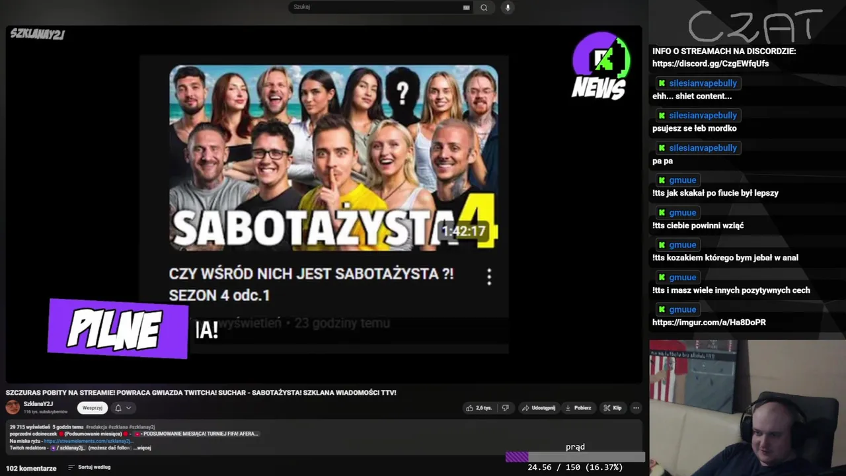846x476 pixels.
Task: Open the SzklanaY2J channel name link
Action: (x=38, y=404)
